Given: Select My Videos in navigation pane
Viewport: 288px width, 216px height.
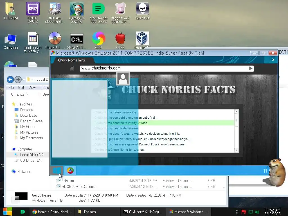Looking at the screenshot, I should (x=26, y=127).
